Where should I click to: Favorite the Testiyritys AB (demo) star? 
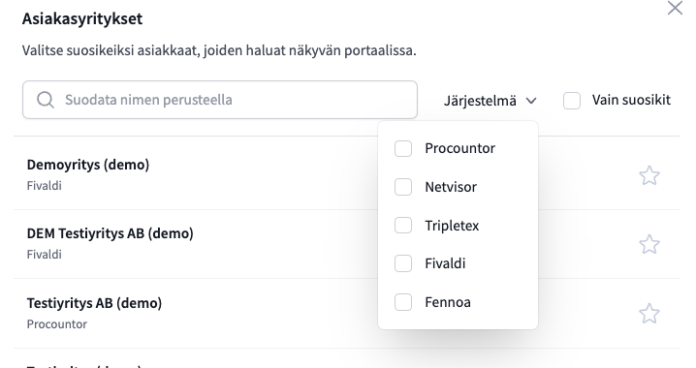pos(649,314)
